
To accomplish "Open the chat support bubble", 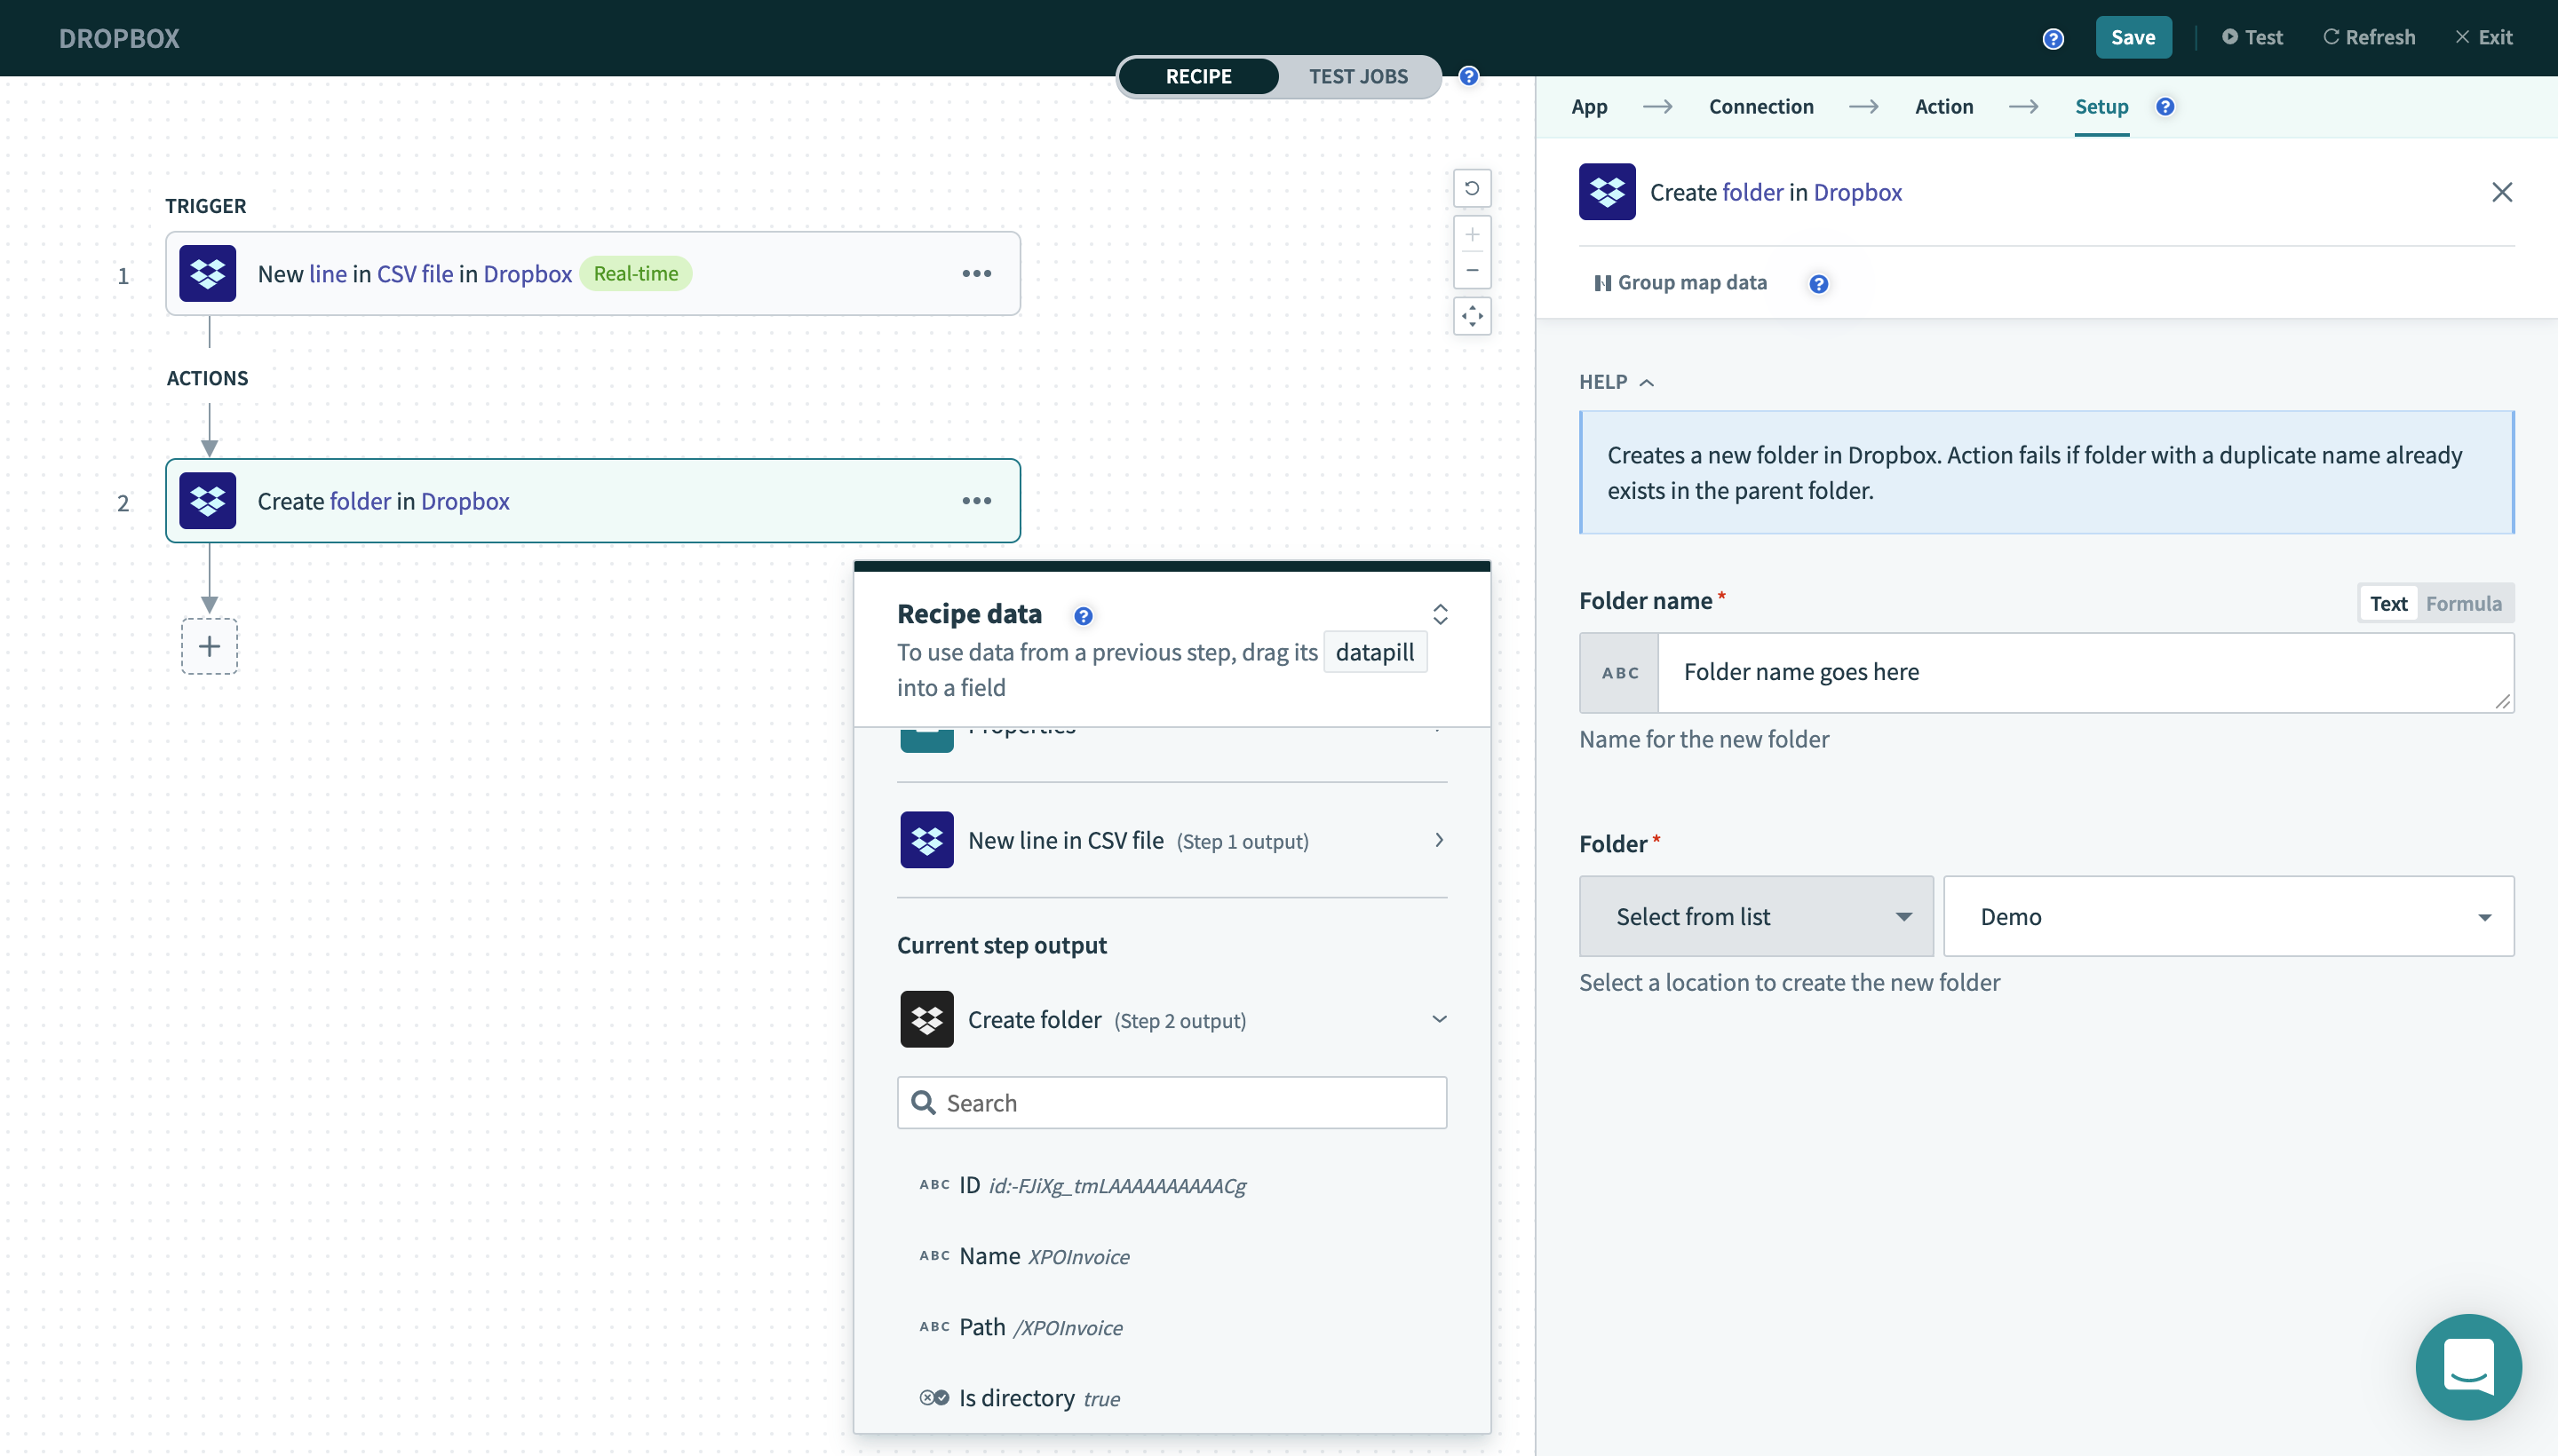I will [x=2467, y=1366].
